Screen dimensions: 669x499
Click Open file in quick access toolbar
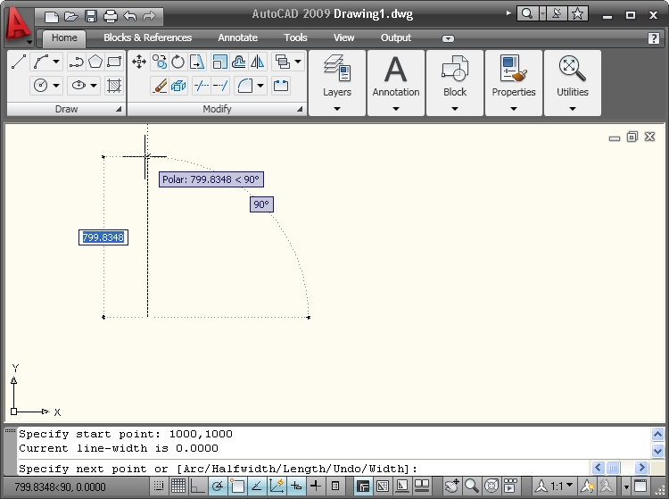pos(70,16)
